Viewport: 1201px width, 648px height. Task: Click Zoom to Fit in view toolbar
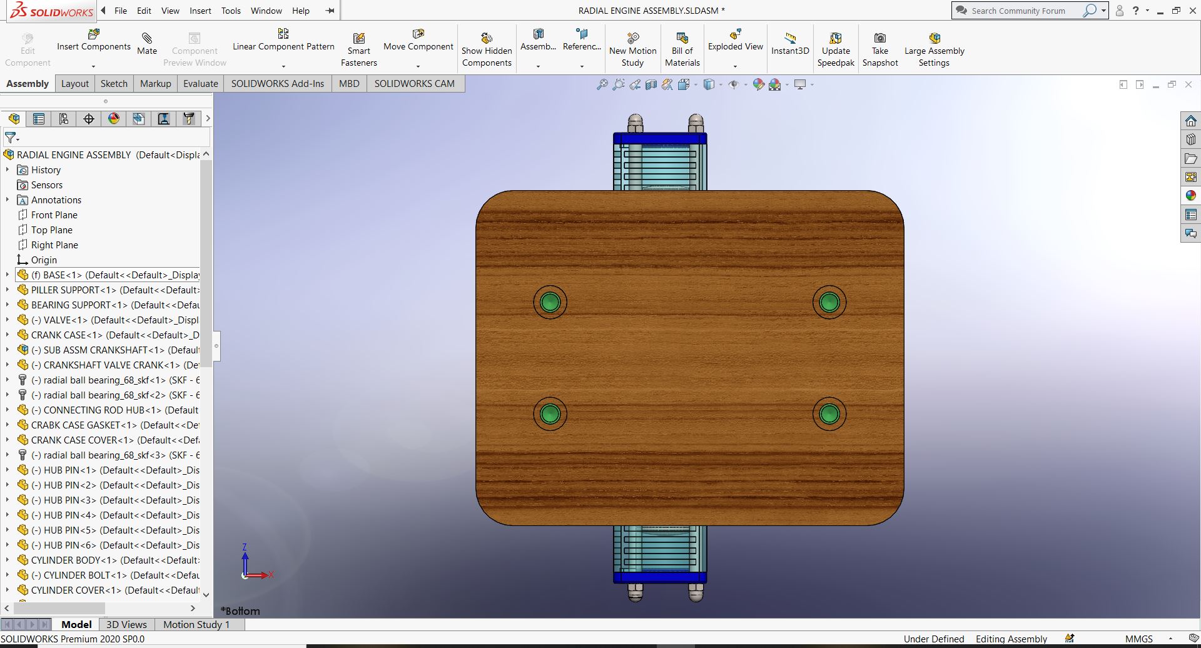(x=602, y=84)
